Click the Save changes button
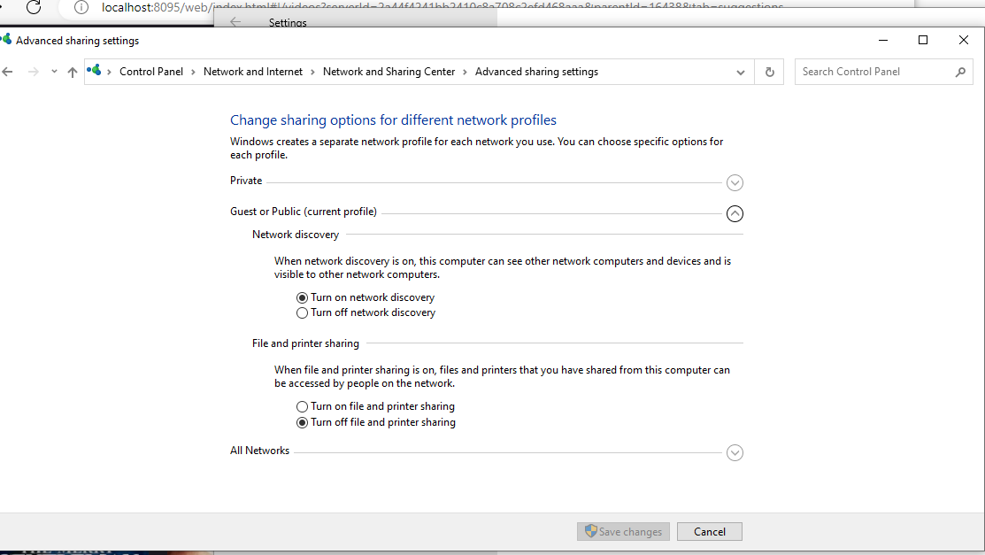 (623, 532)
